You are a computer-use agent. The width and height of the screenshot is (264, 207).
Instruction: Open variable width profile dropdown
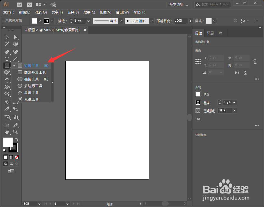tap(121, 21)
